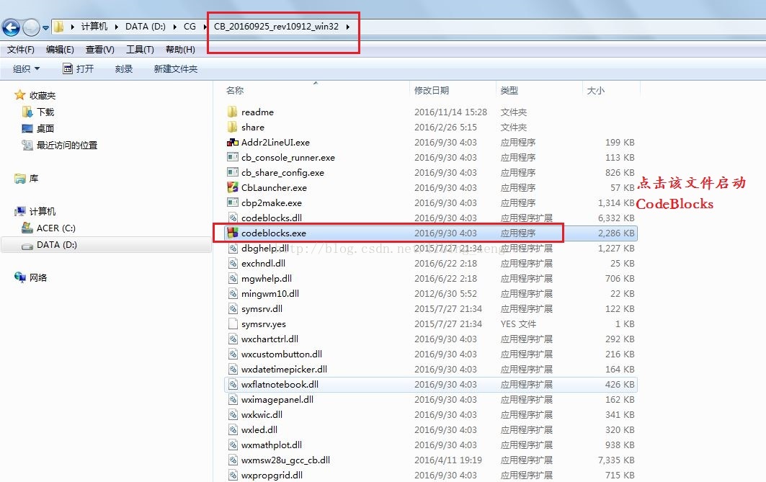Open the 编辑(E) menu
Viewport: 766px width, 482px height.
pos(60,49)
